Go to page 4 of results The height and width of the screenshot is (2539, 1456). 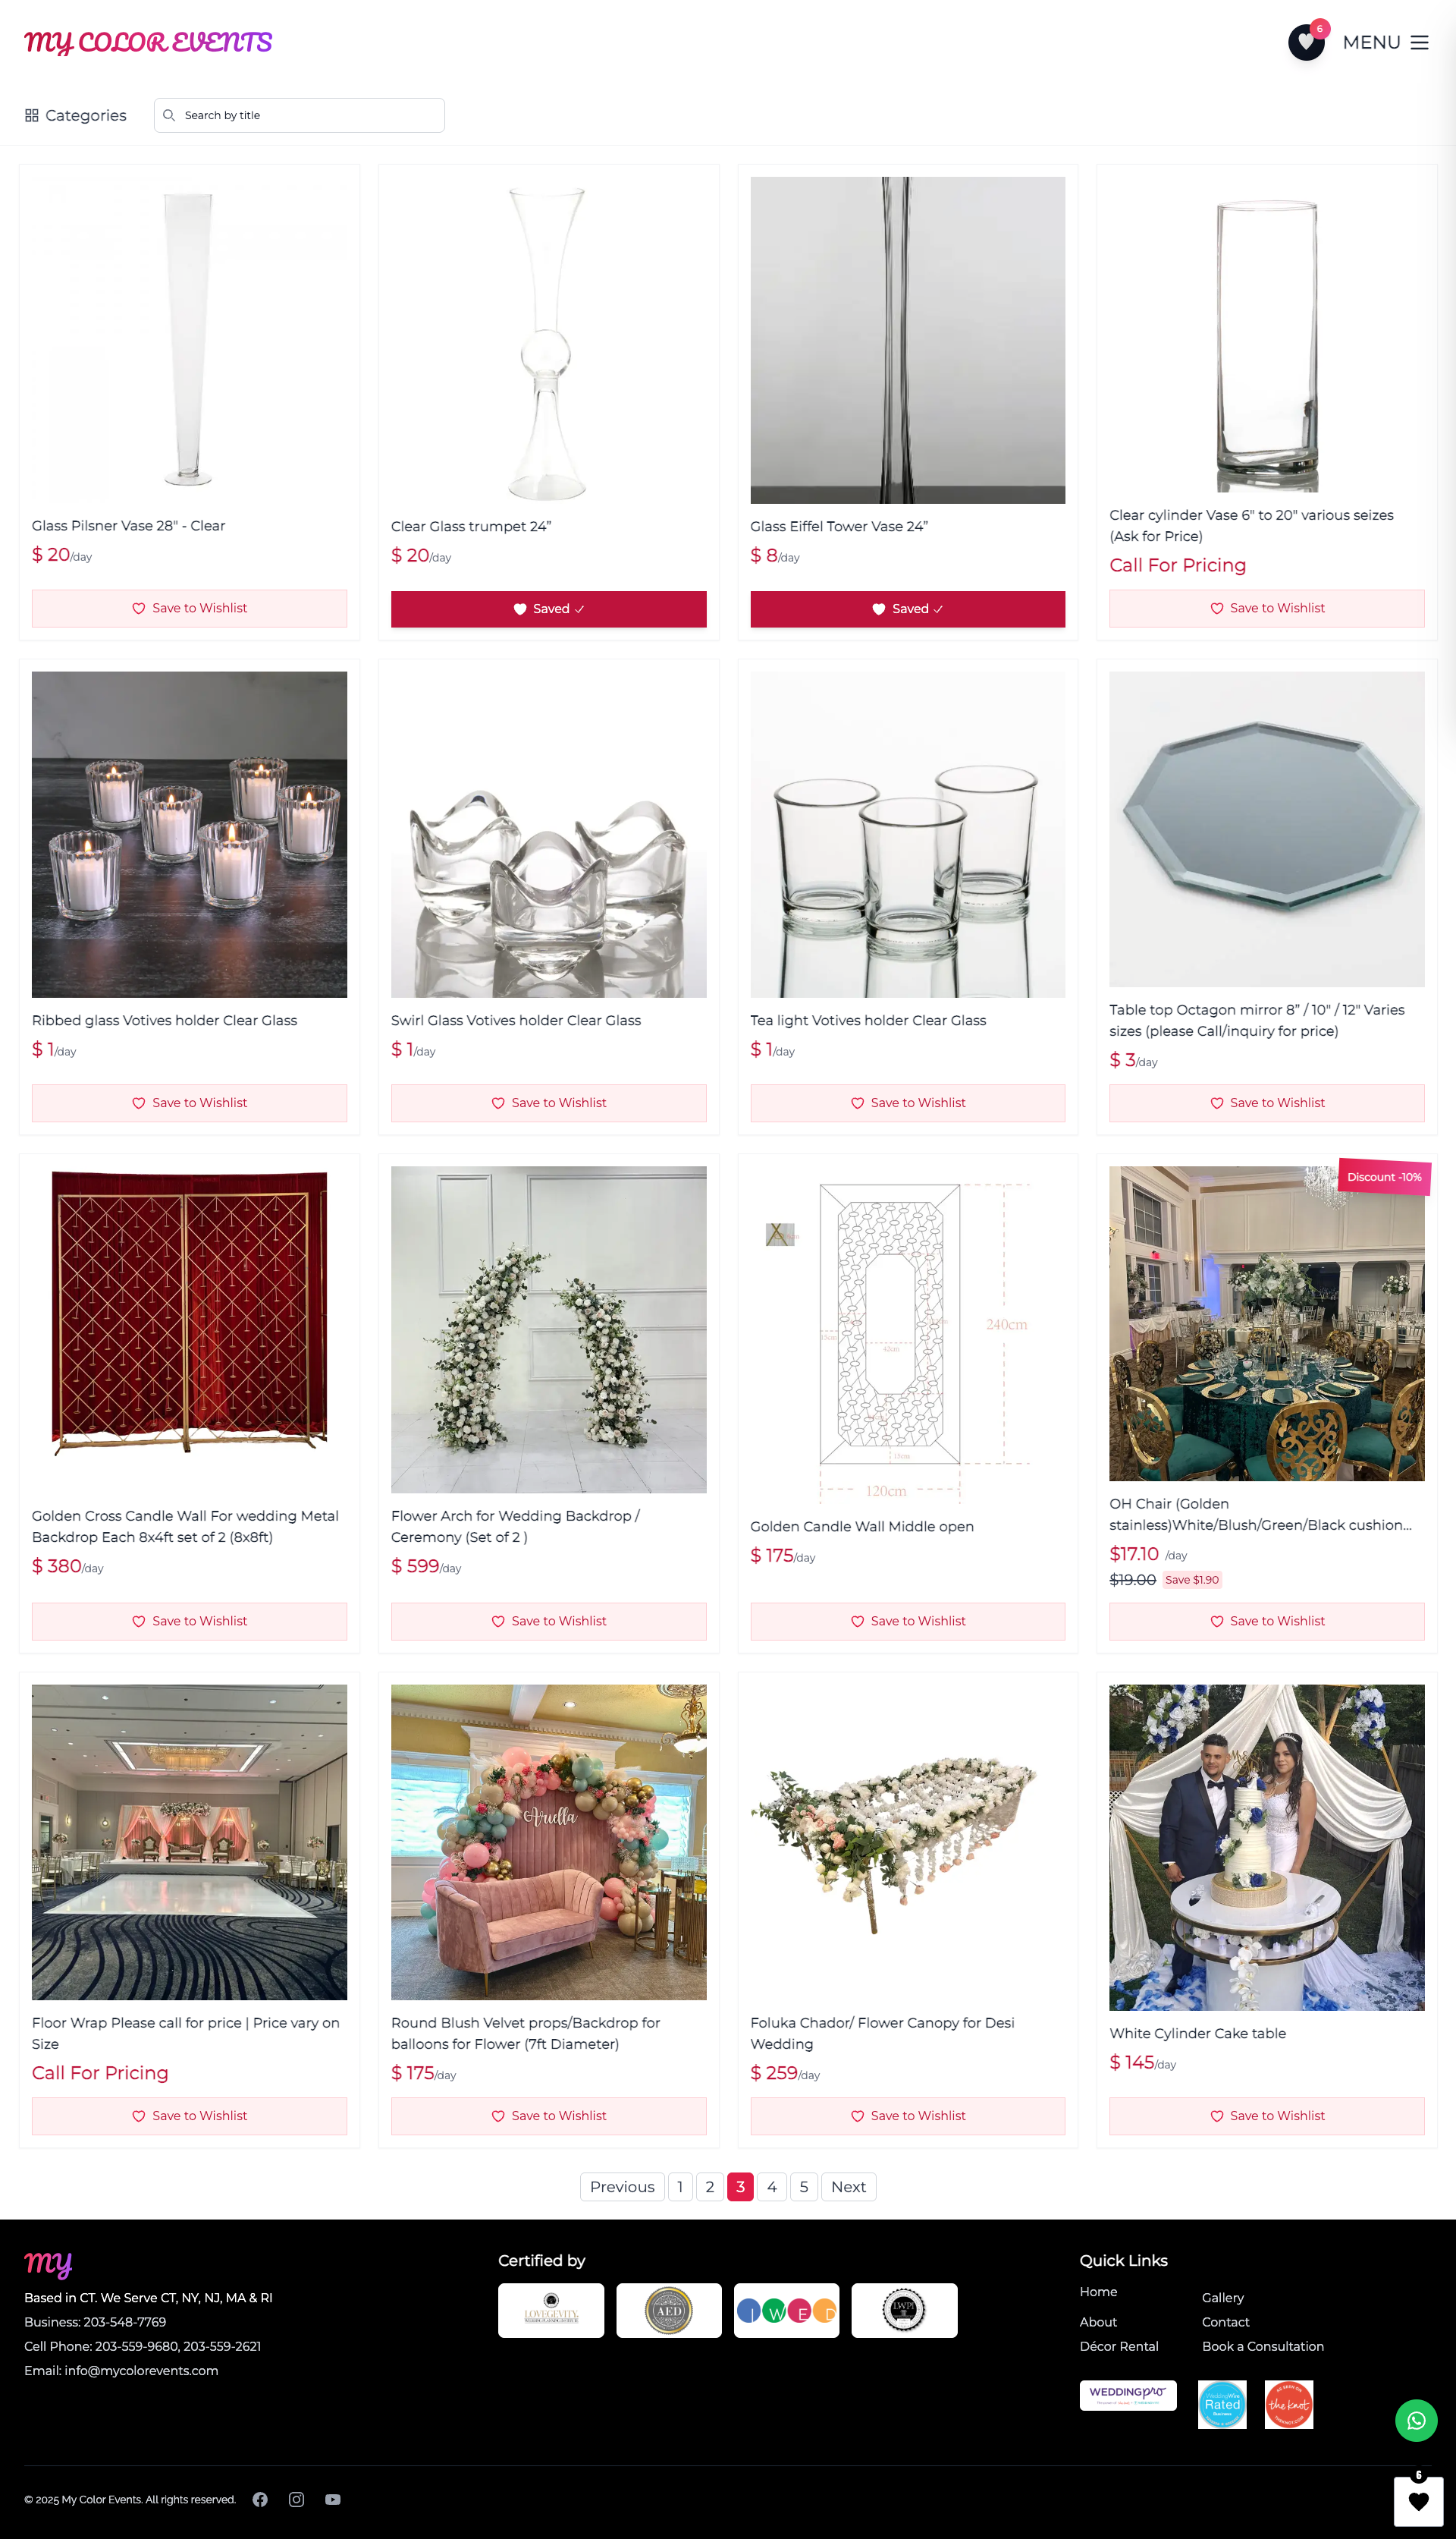tap(771, 2186)
